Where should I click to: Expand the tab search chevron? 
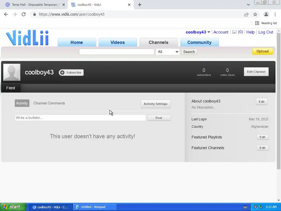248,5
